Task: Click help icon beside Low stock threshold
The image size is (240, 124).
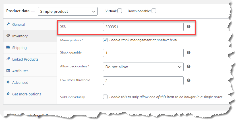Action: 189,80
